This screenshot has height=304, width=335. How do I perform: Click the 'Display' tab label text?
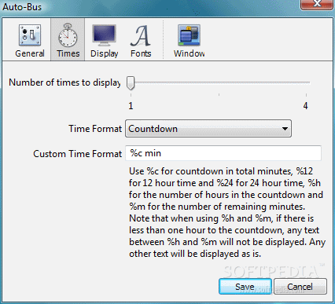click(104, 53)
